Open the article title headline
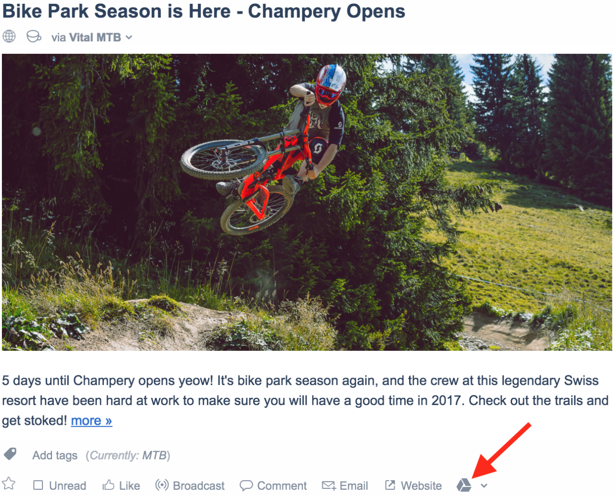Viewport: 616px width, 495px height. point(204,12)
